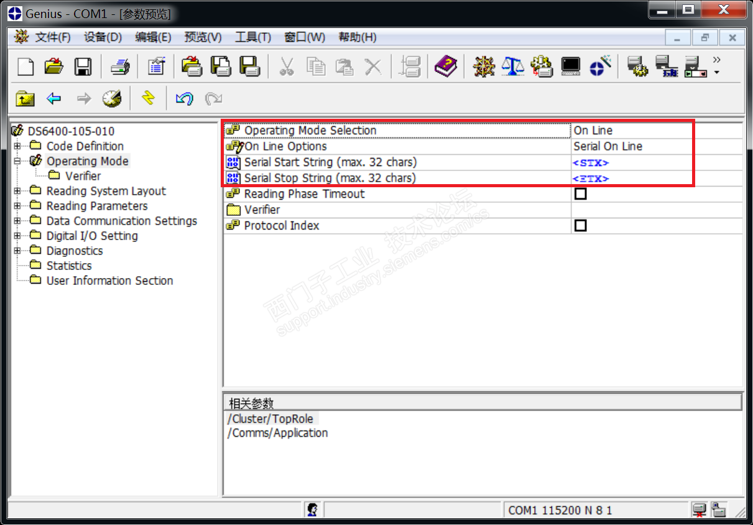Screen dimensions: 753x525
Task: Toggle the Protocol Index checkbox
Action: pos(580,225)
